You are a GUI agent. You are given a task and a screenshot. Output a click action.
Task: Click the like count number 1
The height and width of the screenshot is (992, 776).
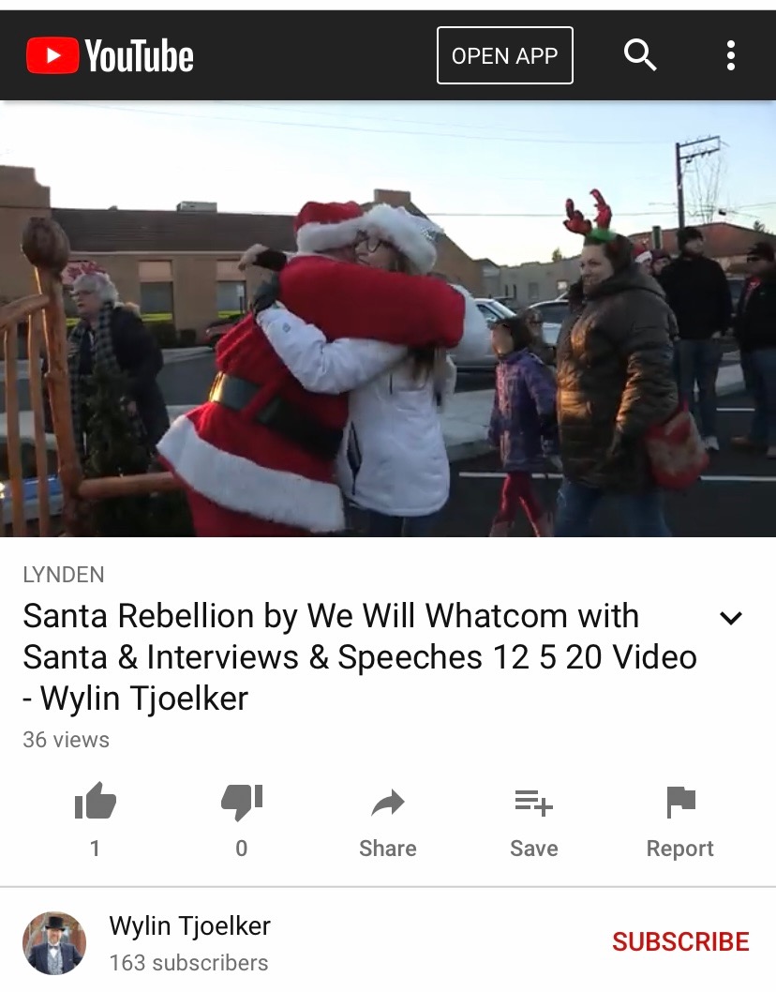(95, 849)
